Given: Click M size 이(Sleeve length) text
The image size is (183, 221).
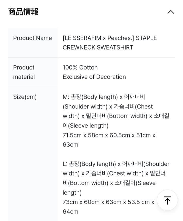Looking at the screenshot, I should pos(85,126).
